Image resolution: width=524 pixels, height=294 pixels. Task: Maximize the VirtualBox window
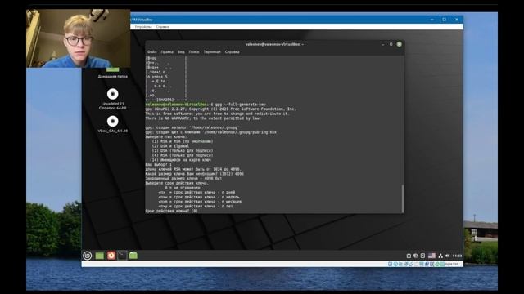(x=444, y=20)
